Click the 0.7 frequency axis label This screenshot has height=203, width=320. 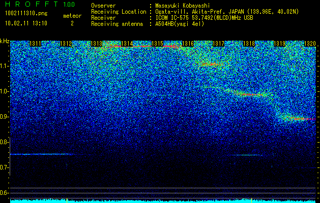click(x=4, y=167)
